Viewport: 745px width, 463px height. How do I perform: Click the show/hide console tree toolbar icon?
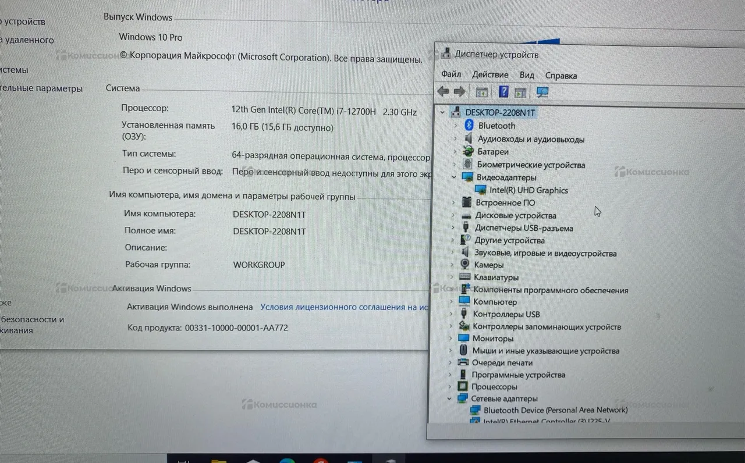481,92
